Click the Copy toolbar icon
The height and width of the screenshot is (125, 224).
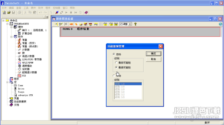pyautogui.click(x=30, y=13)
